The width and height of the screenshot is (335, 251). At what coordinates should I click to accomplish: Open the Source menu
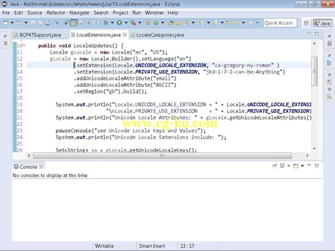35,12
